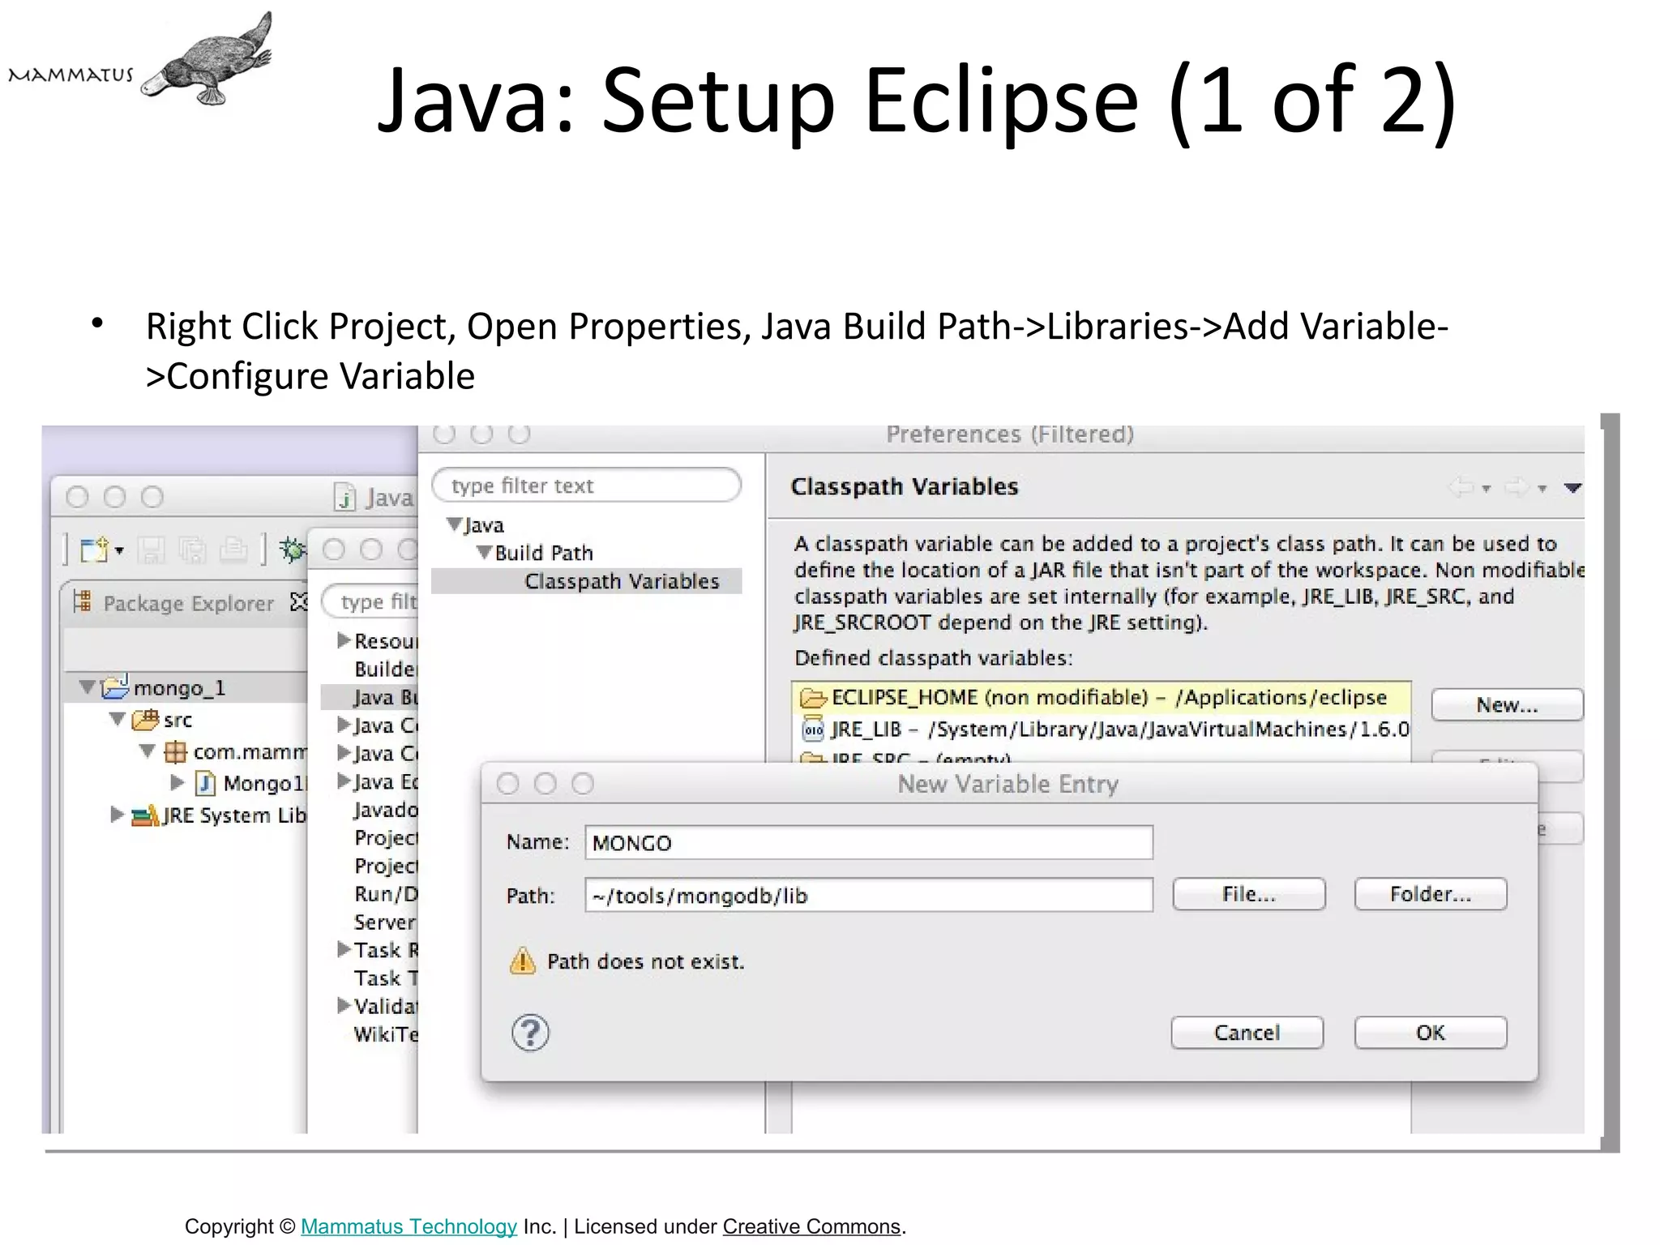Open the New wizard dropdown arrow
Image resolution: width=1660 pixels, height=1245 pixels.
(x=120, y=551)
